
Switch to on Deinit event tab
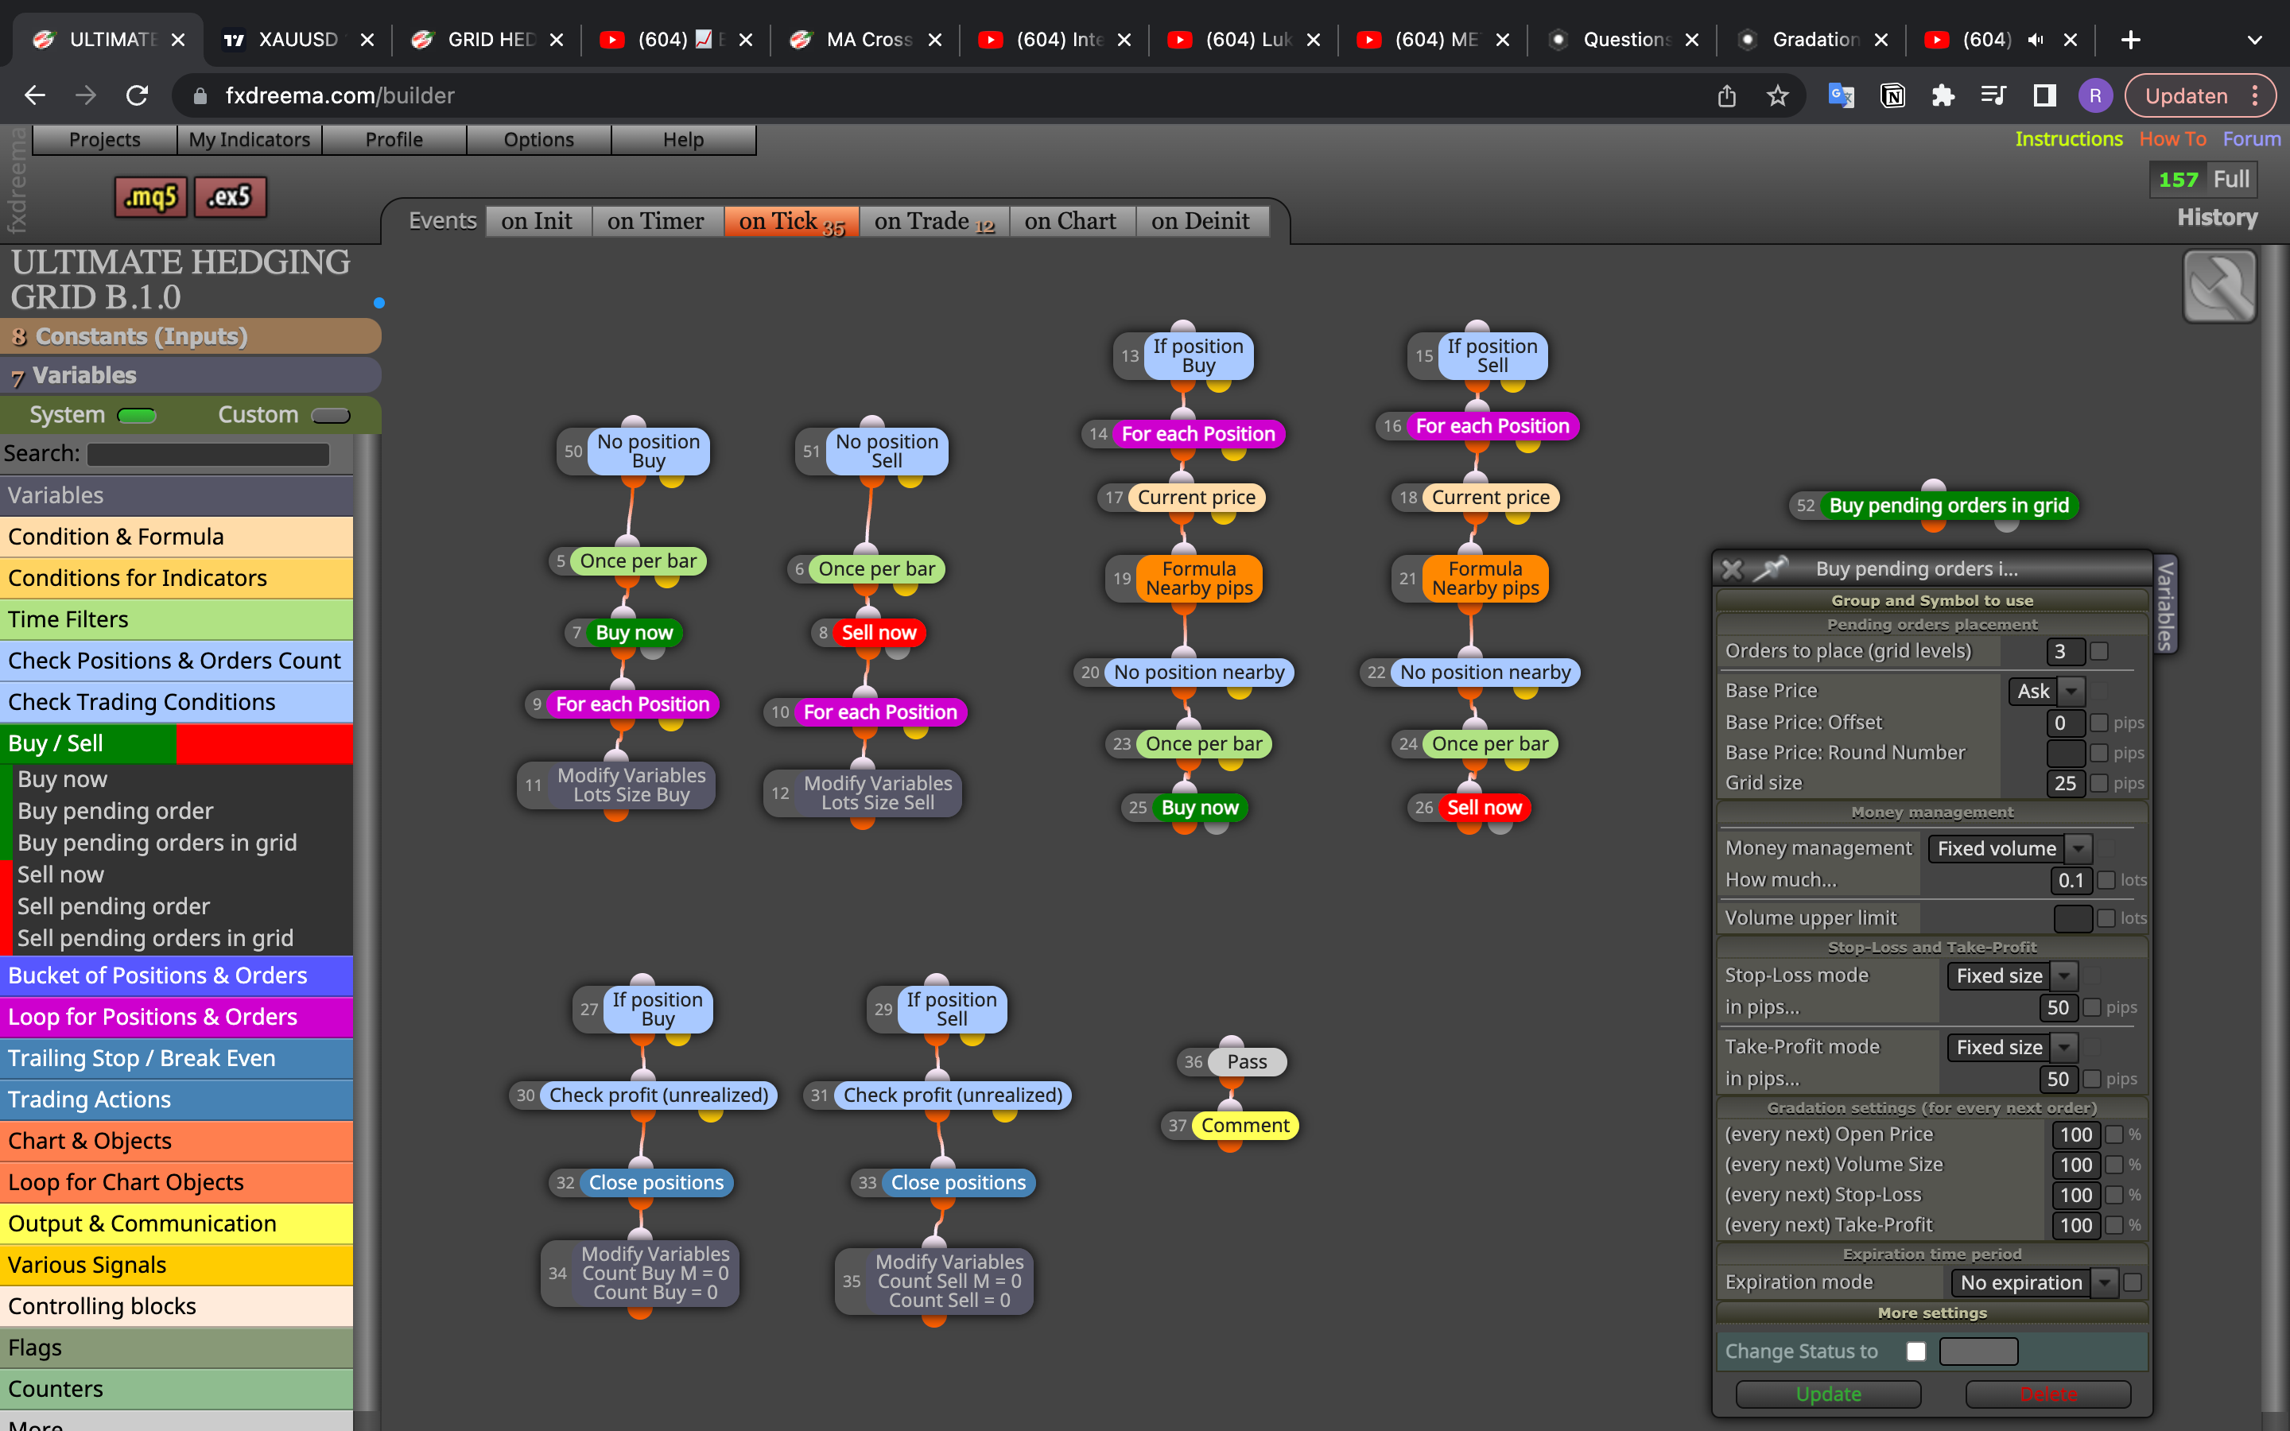[1201, 222]
